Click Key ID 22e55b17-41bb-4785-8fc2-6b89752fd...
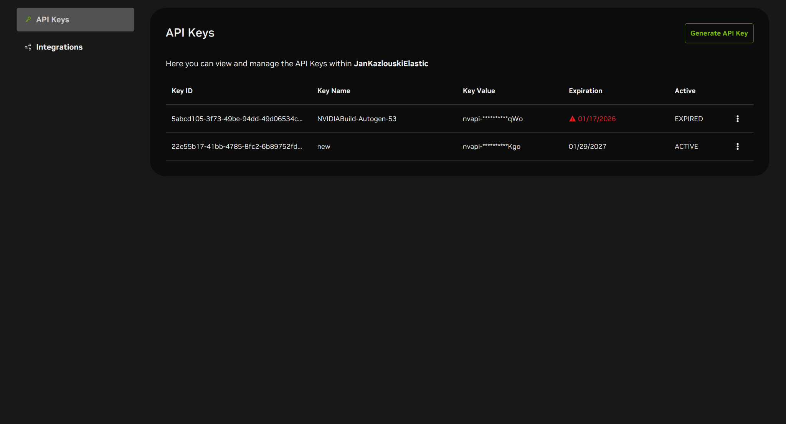 tap(237, 146)
